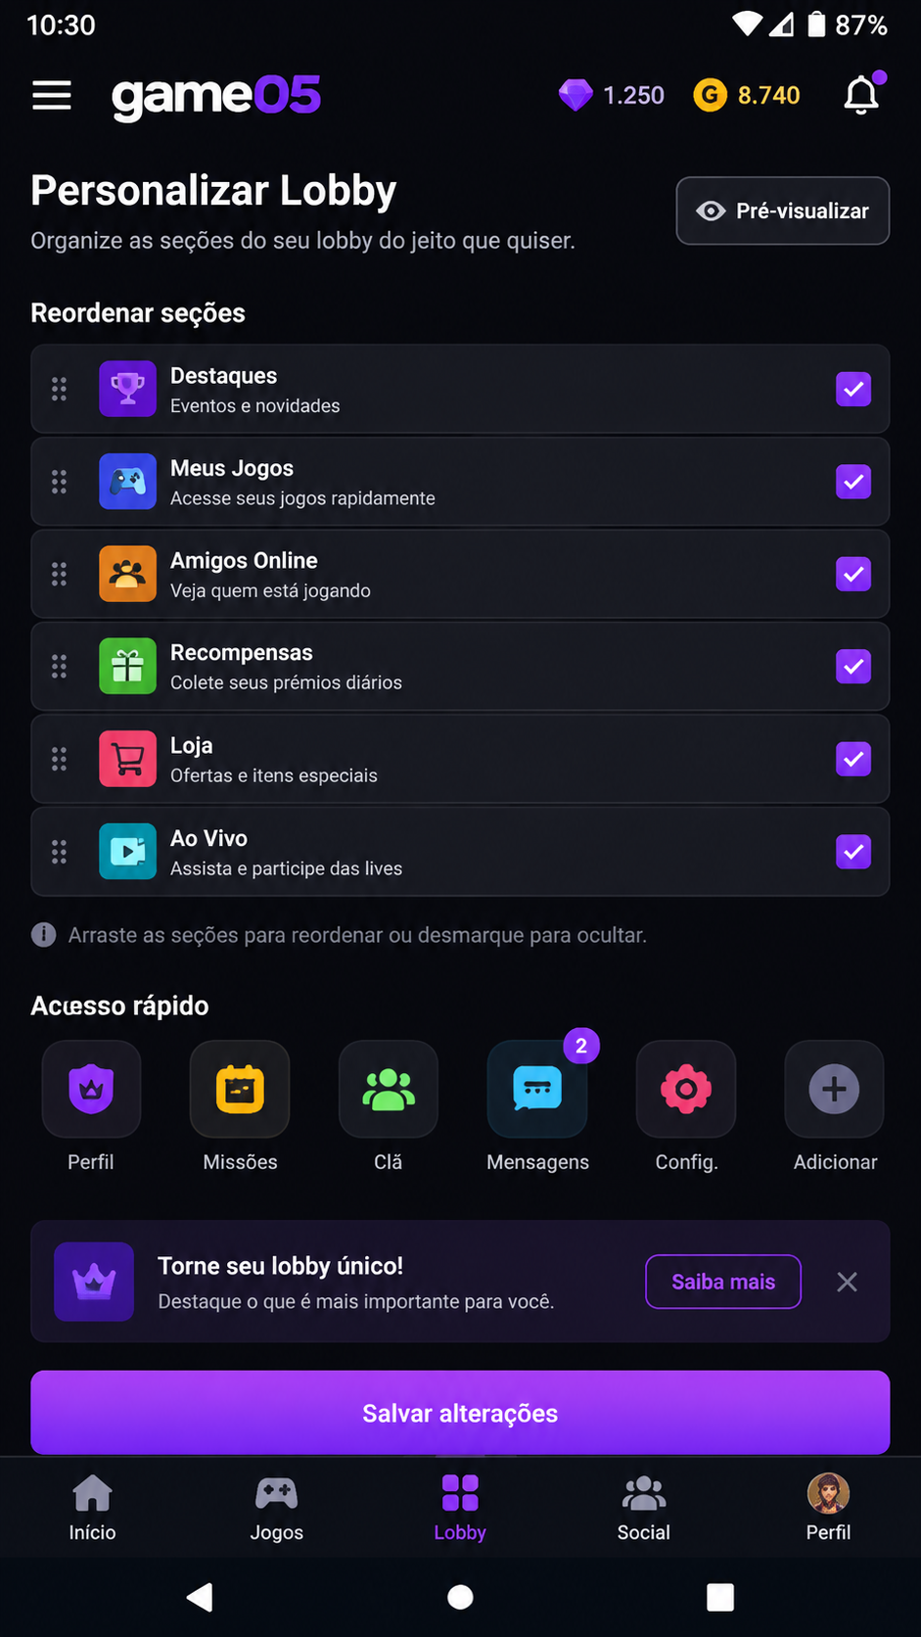
Task: Hide the Ao Vivo section
Action: coord(853,852)
